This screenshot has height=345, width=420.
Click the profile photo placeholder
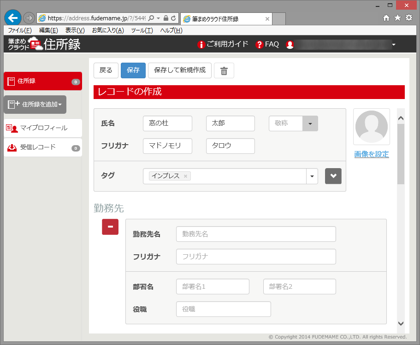click(372, 127)
